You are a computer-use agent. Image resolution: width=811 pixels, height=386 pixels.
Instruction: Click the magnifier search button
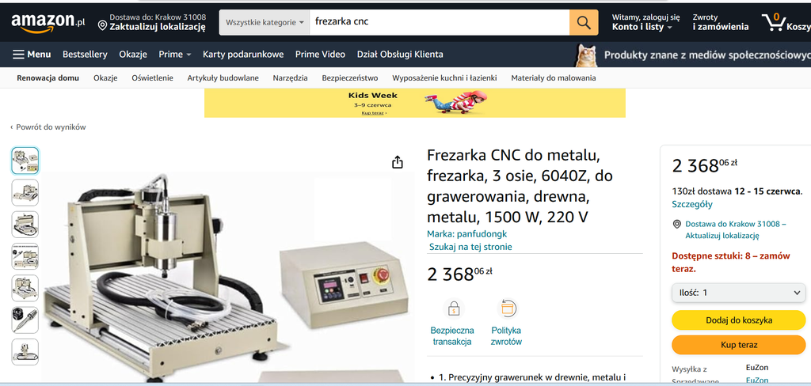coord(584,22)
